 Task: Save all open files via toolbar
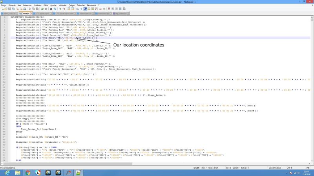[x=13, y=9]
